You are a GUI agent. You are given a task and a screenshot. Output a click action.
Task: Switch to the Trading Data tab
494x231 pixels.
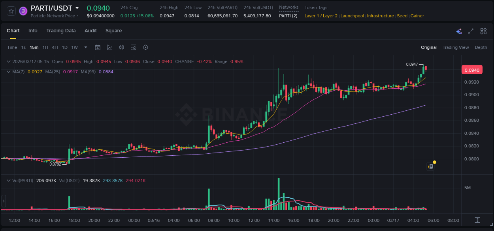(61, 31)
